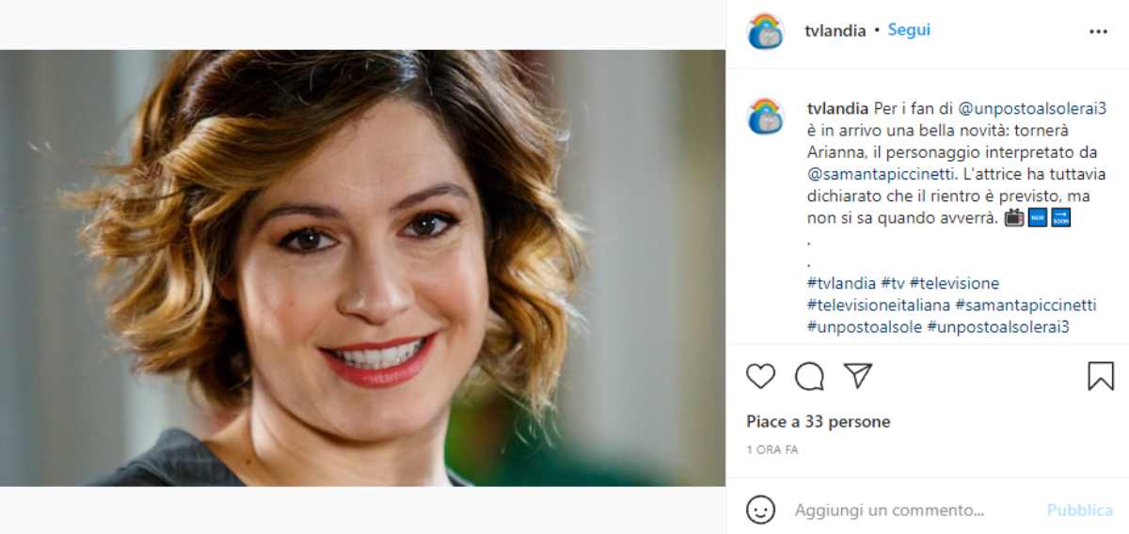Like the post with the heart icon
The image size is (1129, 534).
[760, 376]
